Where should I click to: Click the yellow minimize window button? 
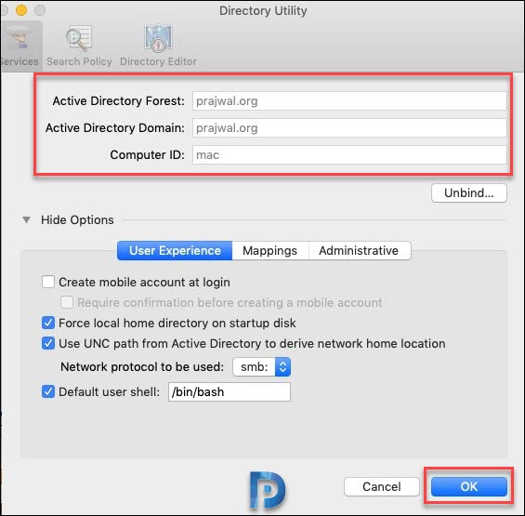[x=21, y=10]
